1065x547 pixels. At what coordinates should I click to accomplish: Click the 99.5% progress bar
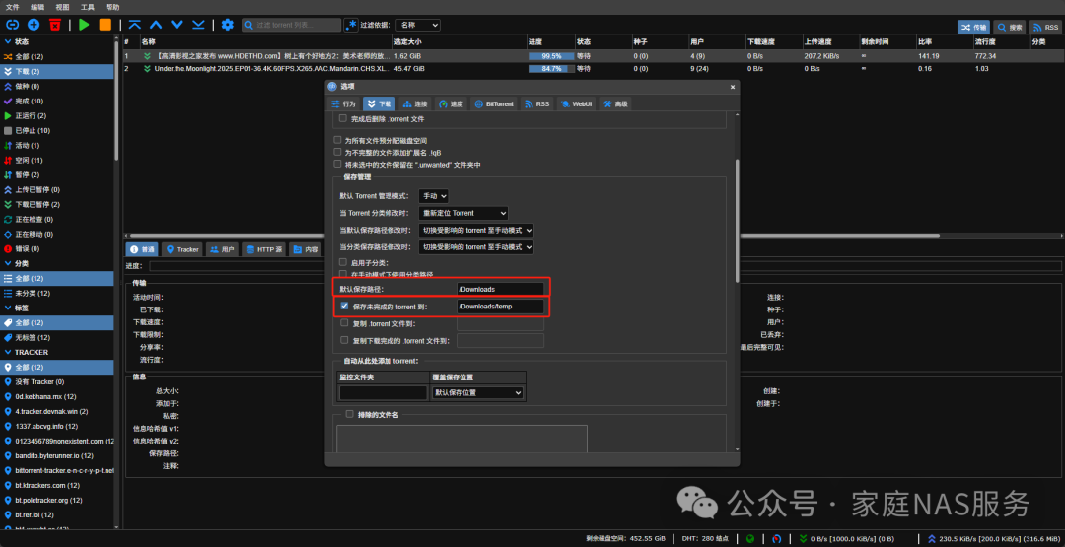click(551, 56)
